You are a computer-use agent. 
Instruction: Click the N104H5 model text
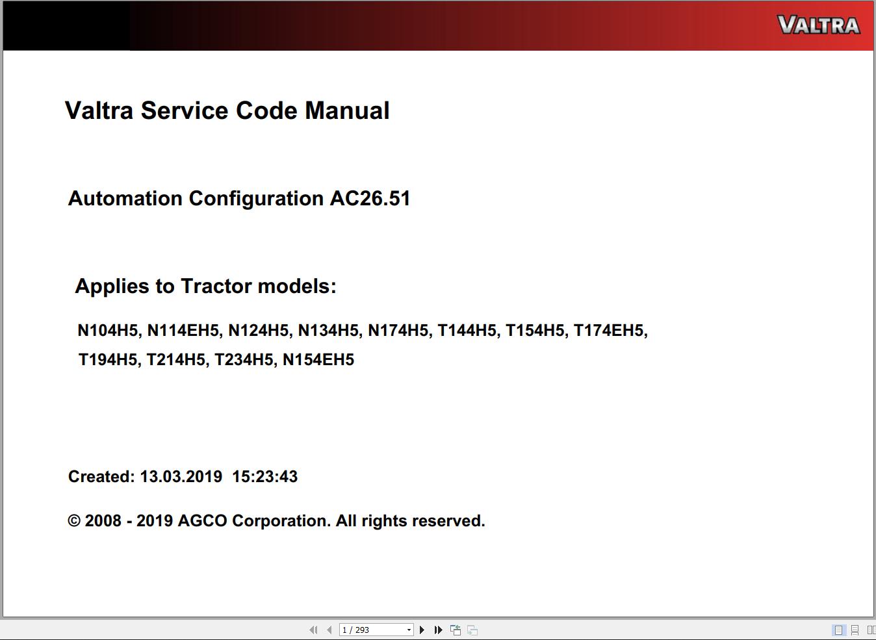pyautogui.click(x=109, y=331)
